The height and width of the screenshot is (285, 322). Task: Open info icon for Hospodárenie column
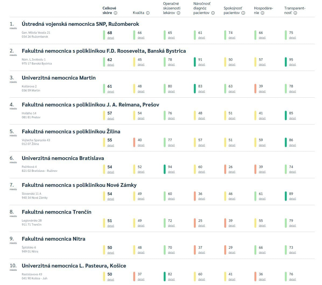262,13
